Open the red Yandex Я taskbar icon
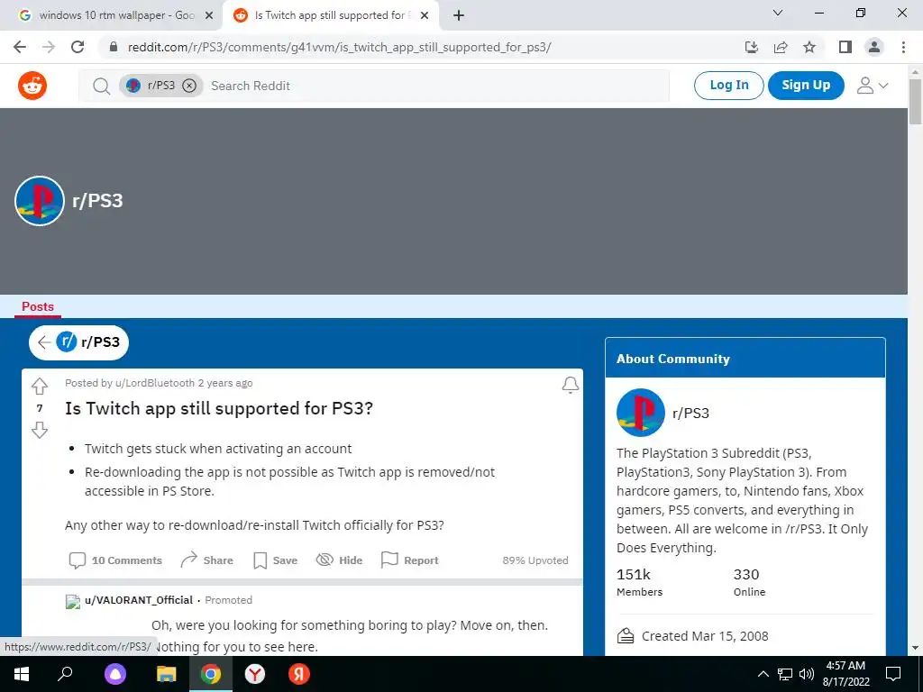The width and height of the screenshot is (923, 692). click(x=299, y=674)
